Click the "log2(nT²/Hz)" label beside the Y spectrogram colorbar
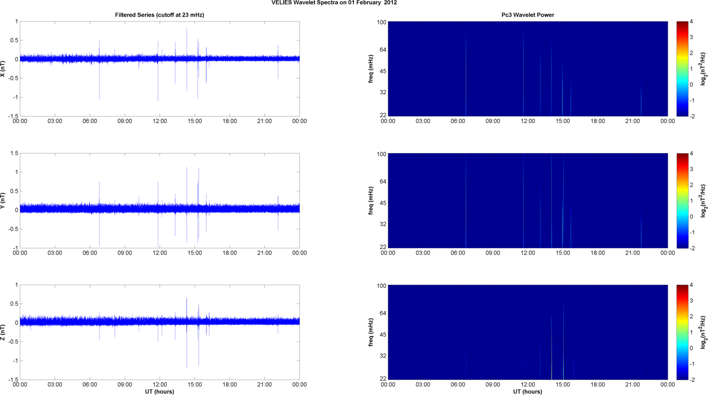 [703, 201]
